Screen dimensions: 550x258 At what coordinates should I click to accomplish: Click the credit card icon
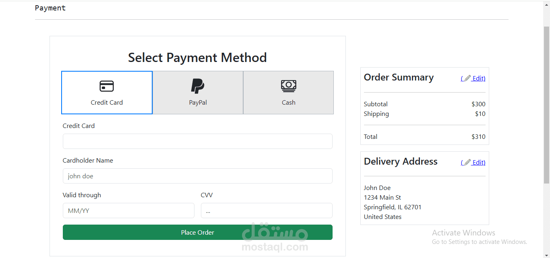pos(107,86)
